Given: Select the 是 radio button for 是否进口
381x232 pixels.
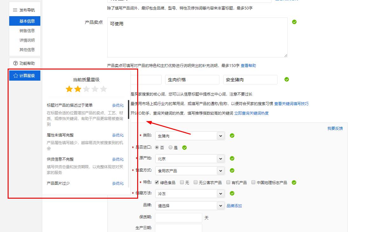Looking at the screenshot, I should pos(170,147).
